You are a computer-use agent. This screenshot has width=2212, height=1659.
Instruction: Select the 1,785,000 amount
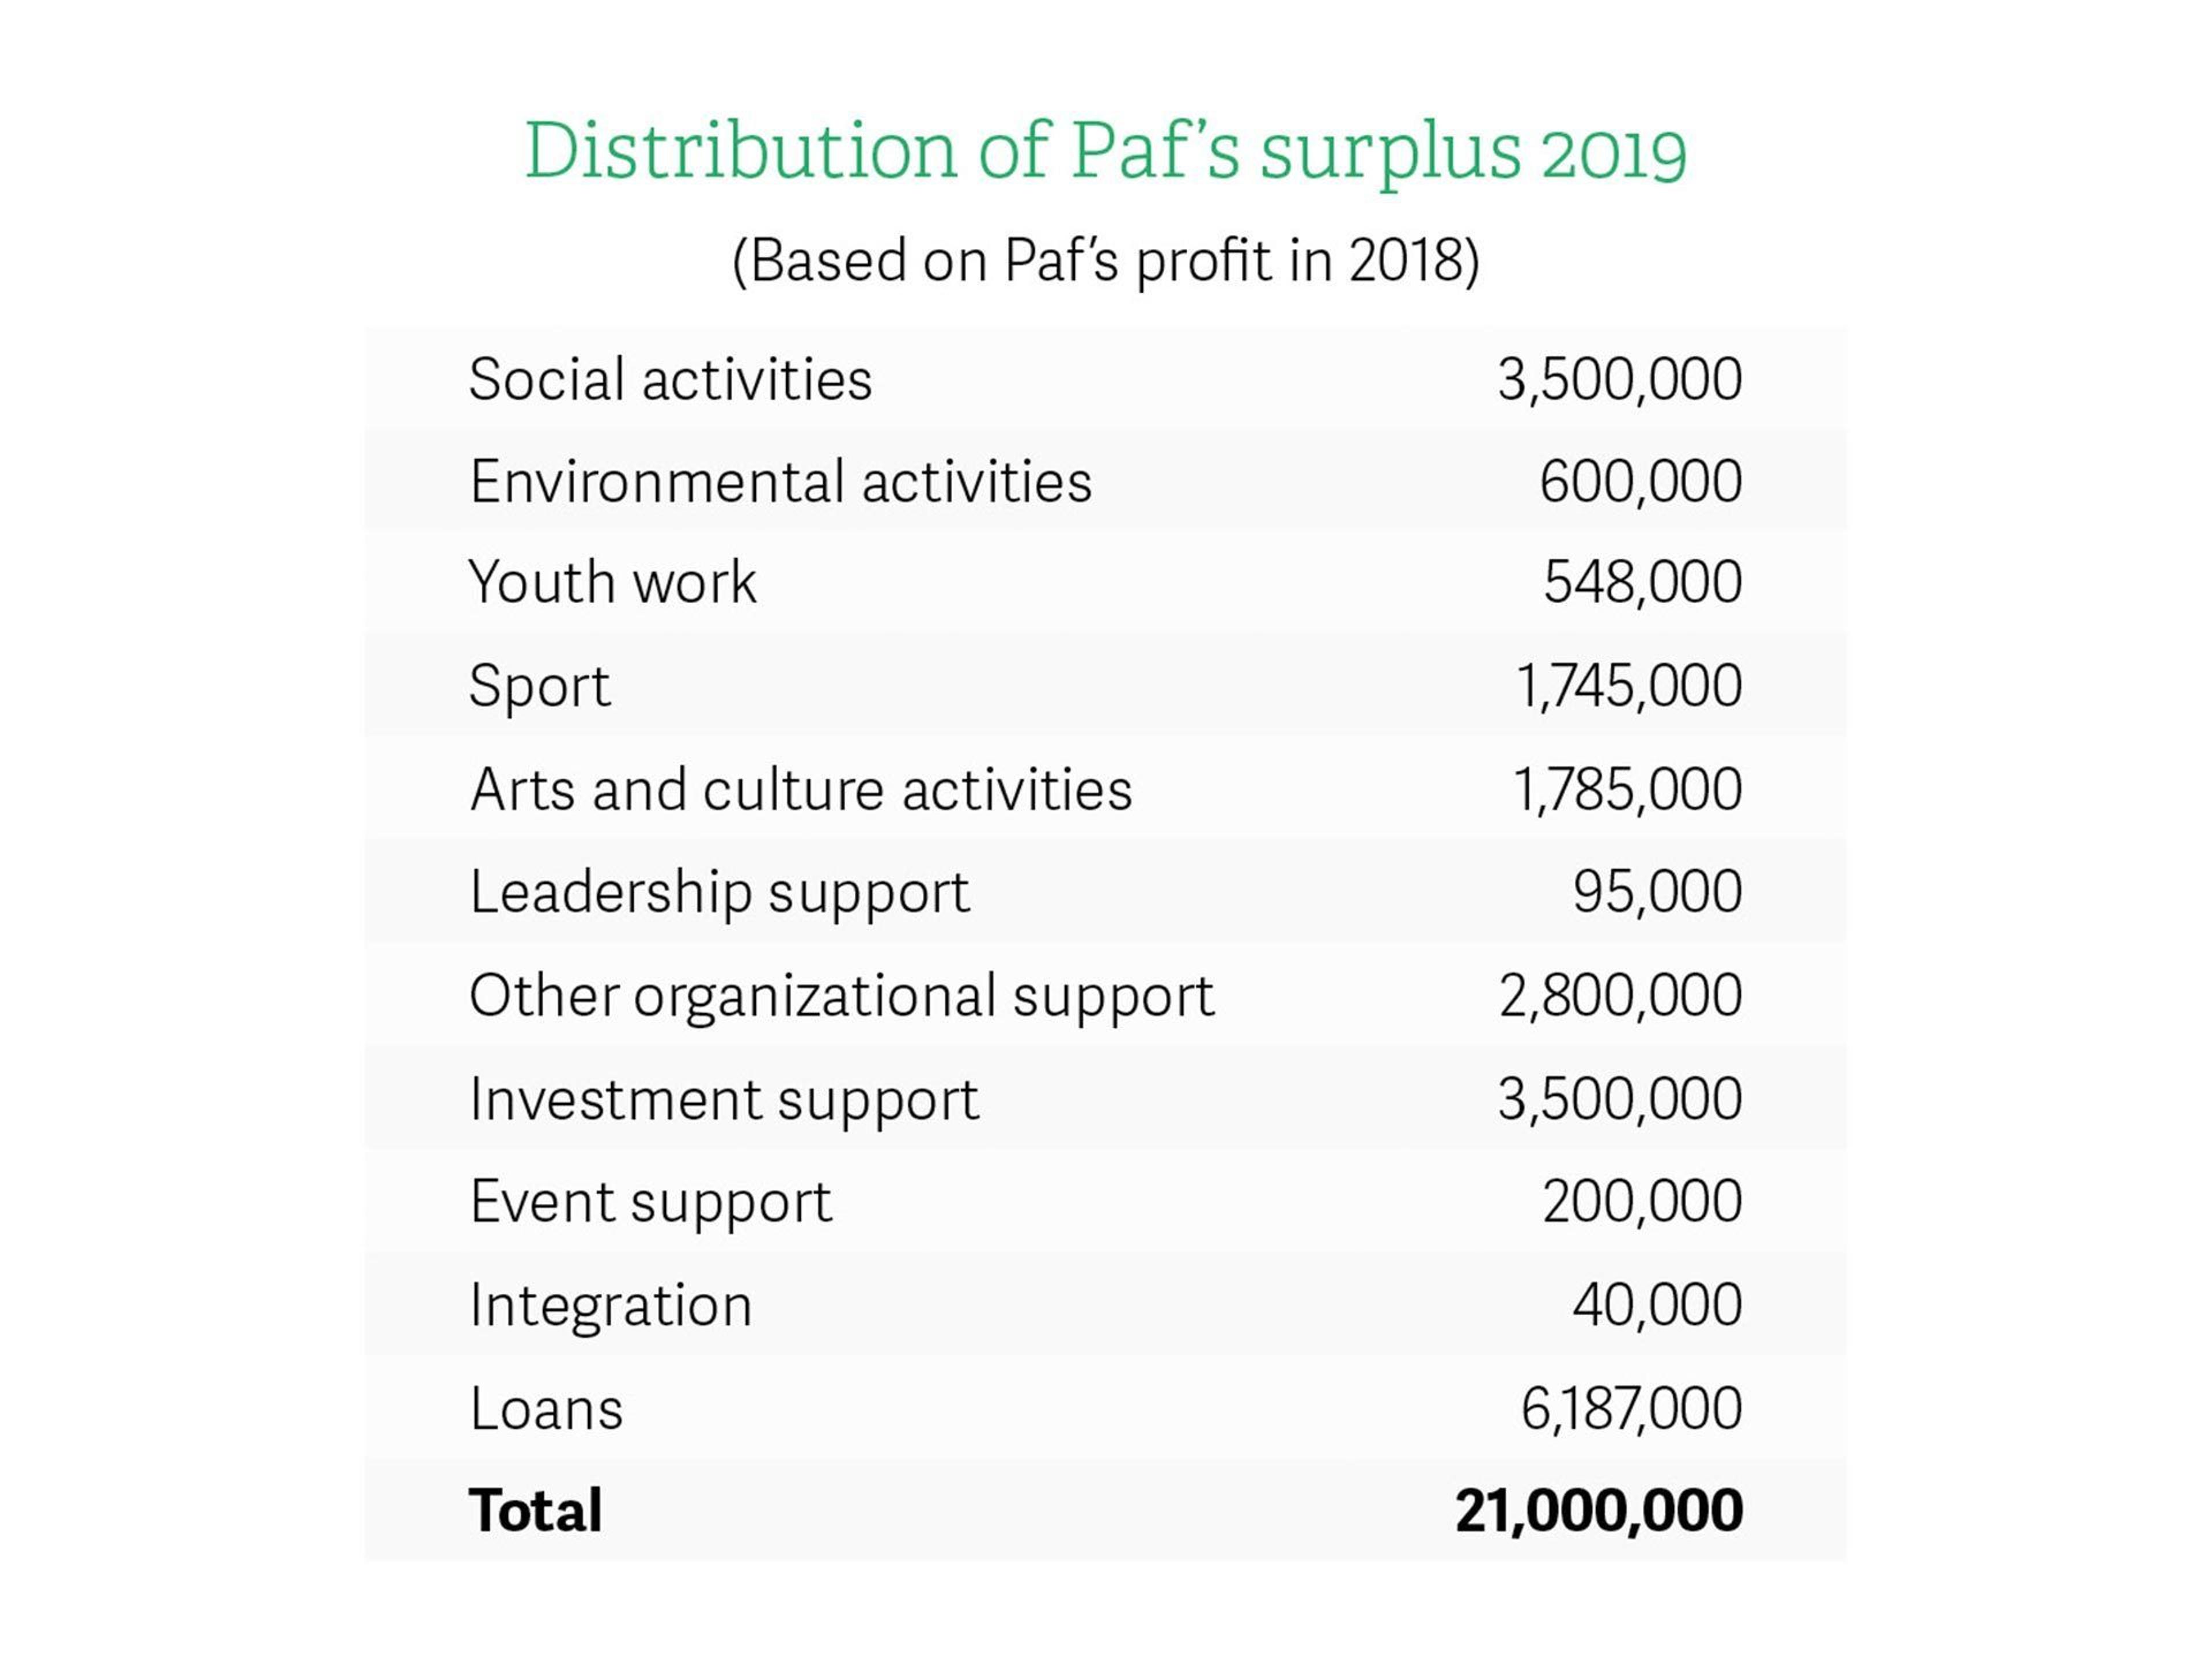pyautogui.click(x=1627, y=790)
